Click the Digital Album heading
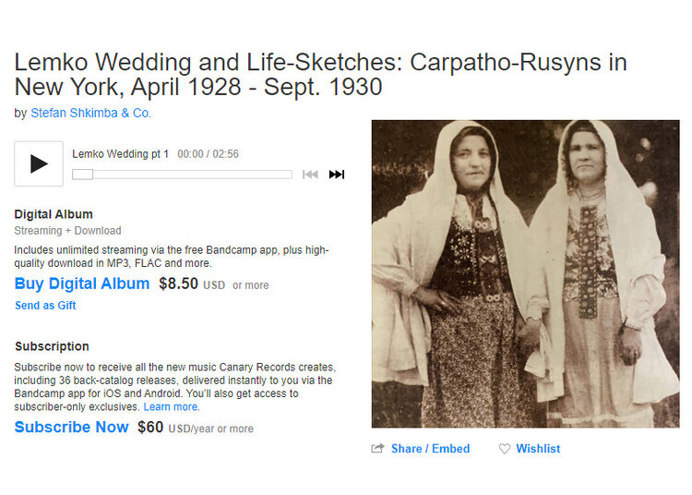 coord(54,214)
